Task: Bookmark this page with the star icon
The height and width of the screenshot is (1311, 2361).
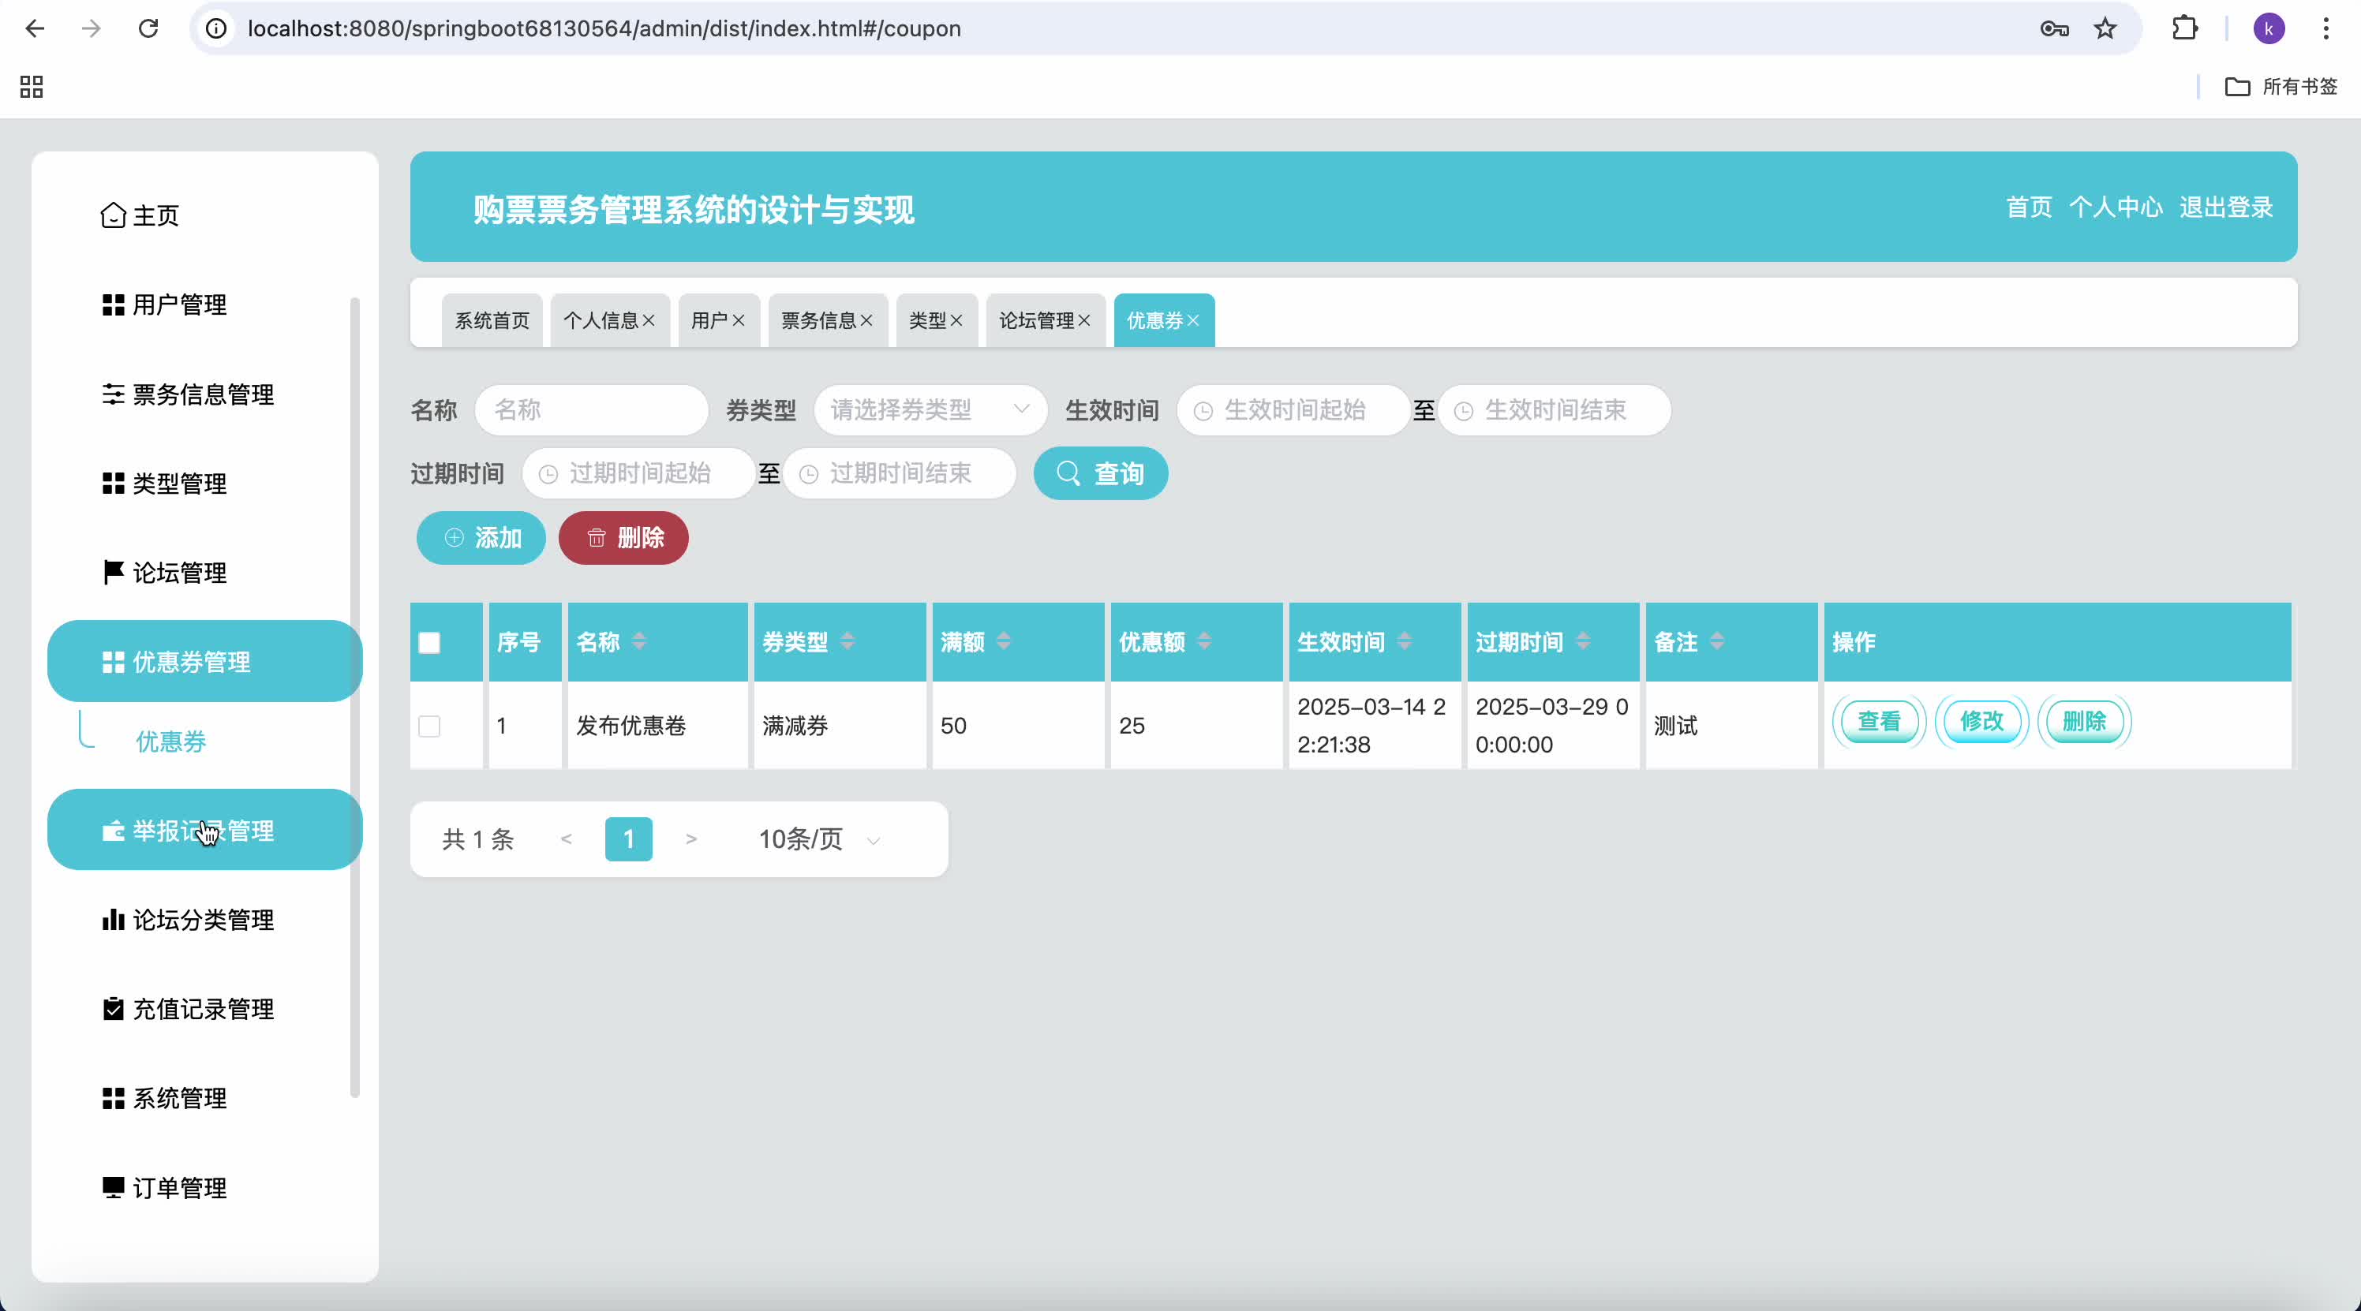Action: (x=2105, y=28)
